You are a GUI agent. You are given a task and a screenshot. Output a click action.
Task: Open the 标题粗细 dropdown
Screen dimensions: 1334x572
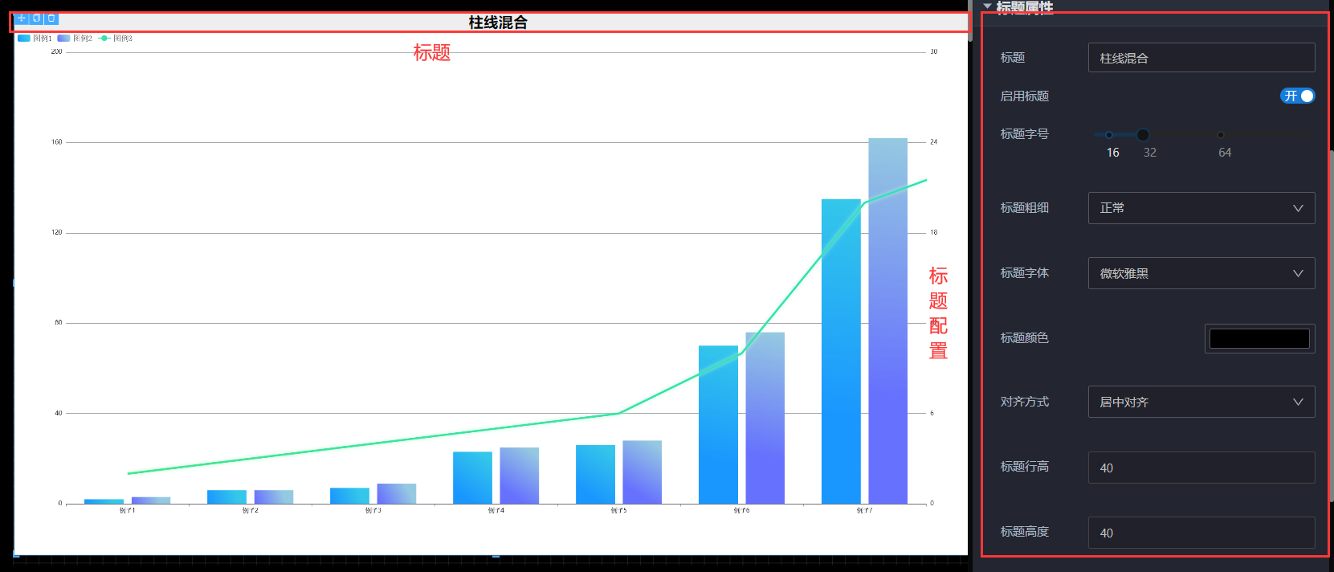tap(1201, 208)
